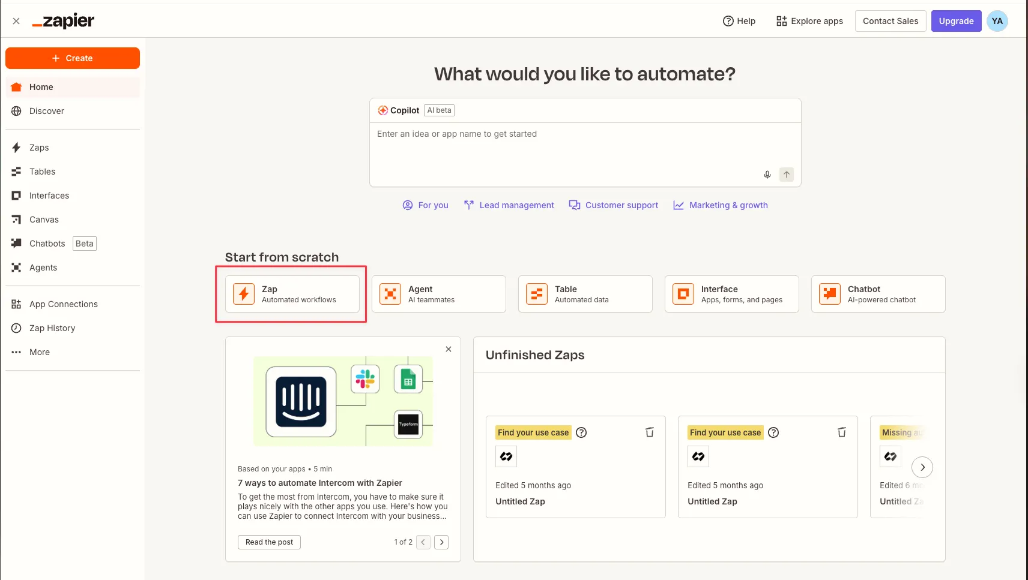1028x580 pixels.
Task: Click the Intercom workflow illustration
Action: [343, 401]
